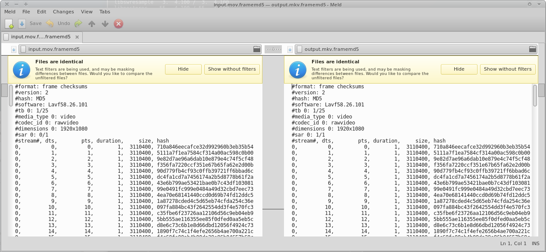This screenshot has width=546, height=252.
Task: Open the Changes menu
Action: [63, 12]
